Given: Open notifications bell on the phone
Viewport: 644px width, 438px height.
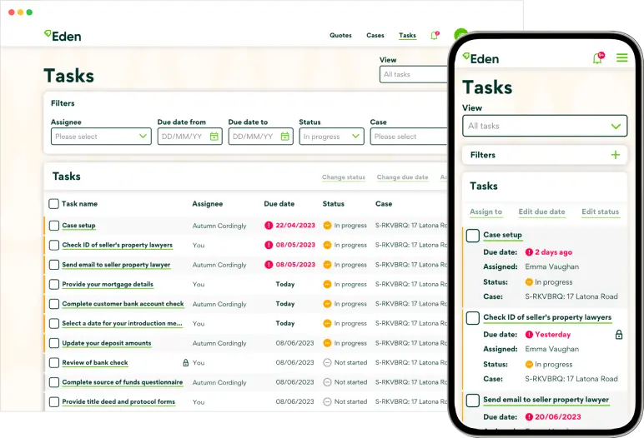Looking at the screenshot, I should pos(598,58).
